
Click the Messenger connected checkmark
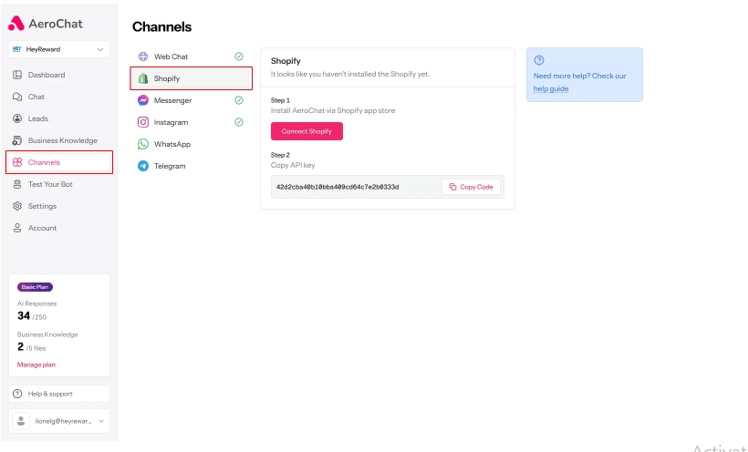click(x=239, y=100)
